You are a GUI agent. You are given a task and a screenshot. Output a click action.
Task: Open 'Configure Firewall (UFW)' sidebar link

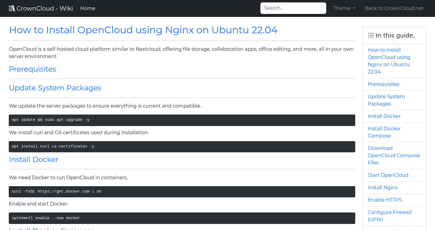point(389,216)
